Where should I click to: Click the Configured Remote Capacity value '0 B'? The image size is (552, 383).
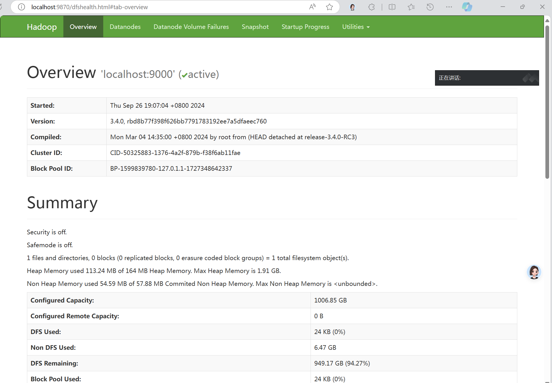[x=319, y=316]
